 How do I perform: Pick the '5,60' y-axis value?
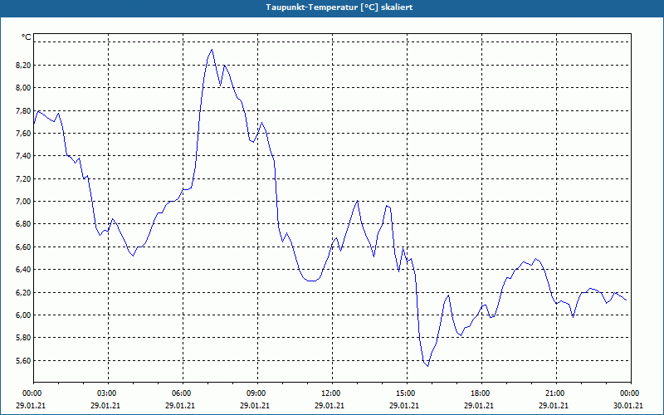click(23, 360)
